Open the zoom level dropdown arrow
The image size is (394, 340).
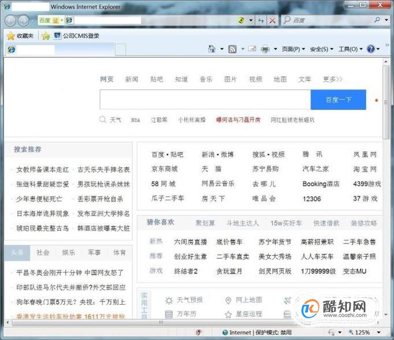pyautogui.click(x=378, y=332)
